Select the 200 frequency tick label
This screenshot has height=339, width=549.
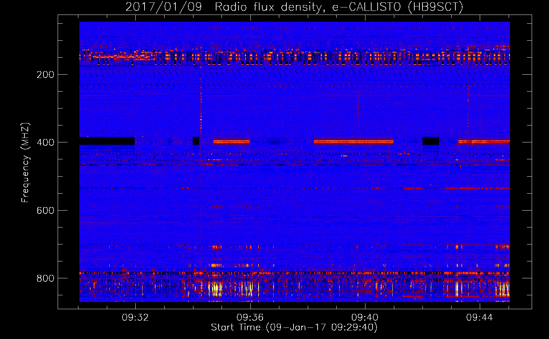[45, 75]
